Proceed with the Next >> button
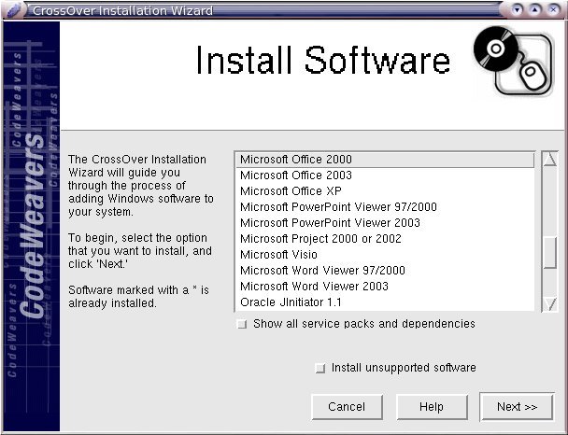 [517, 407]
